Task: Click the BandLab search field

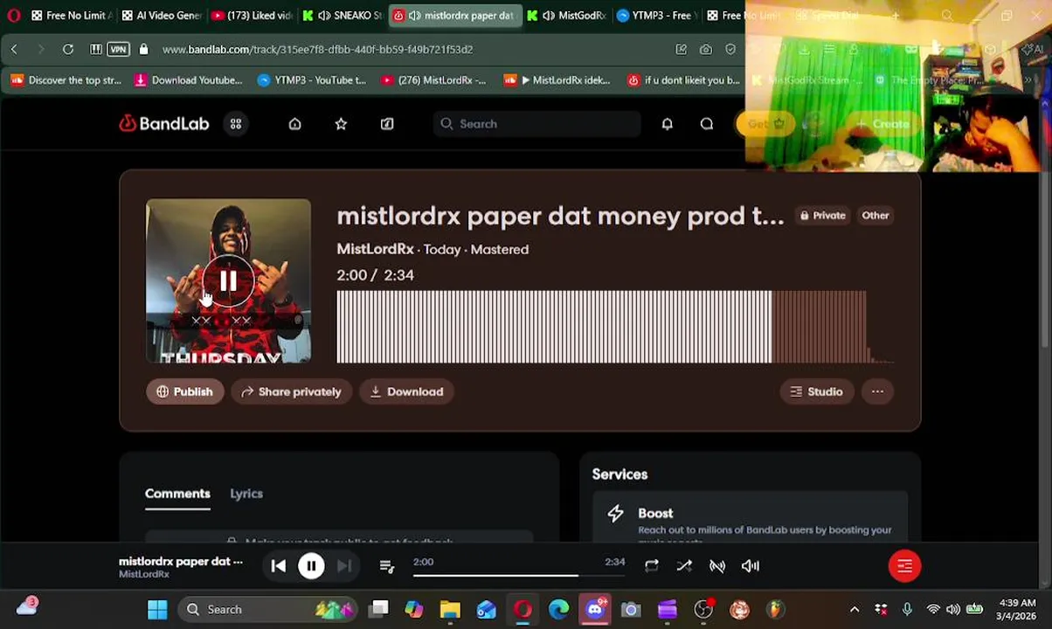Action: coord(536,124)
